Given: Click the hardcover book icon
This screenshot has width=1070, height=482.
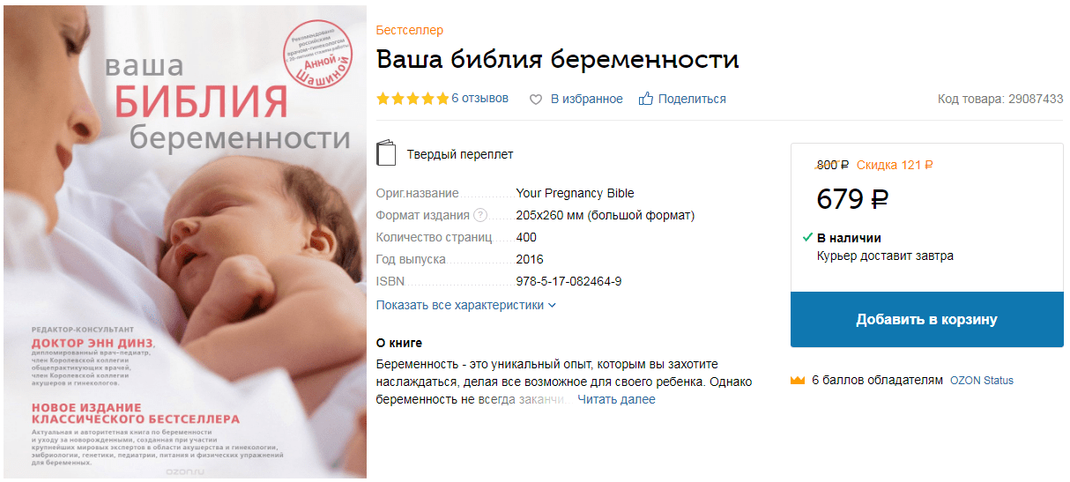Looking at the screenshot, I should click(x=386, y=154).
